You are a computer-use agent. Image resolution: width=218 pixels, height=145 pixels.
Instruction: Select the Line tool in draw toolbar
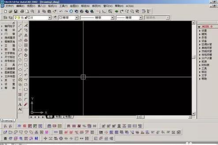click(x=20, y=25)
